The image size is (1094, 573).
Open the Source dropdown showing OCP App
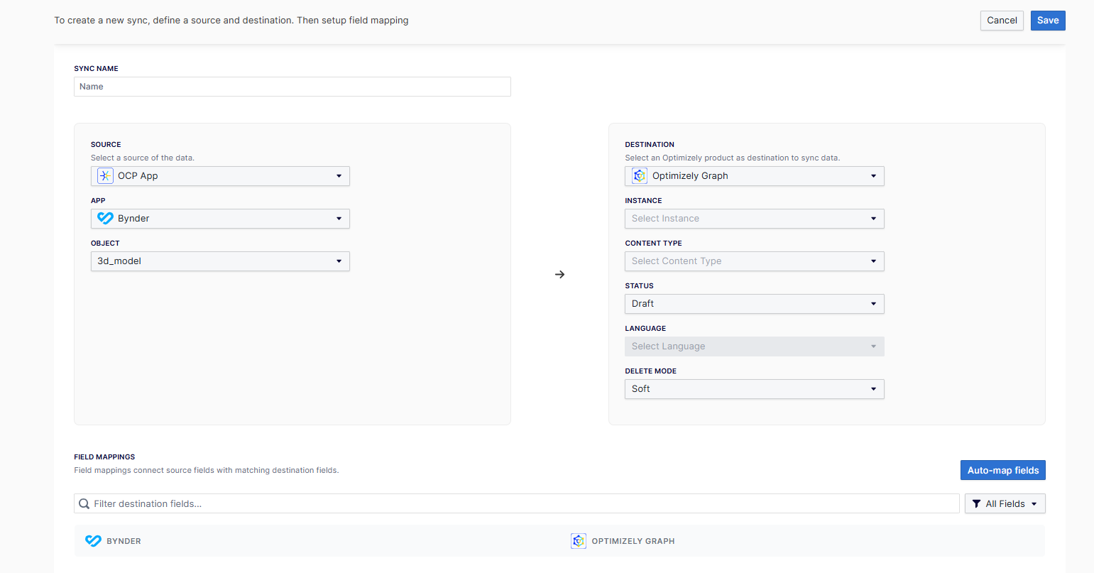[x=220, y=176]
